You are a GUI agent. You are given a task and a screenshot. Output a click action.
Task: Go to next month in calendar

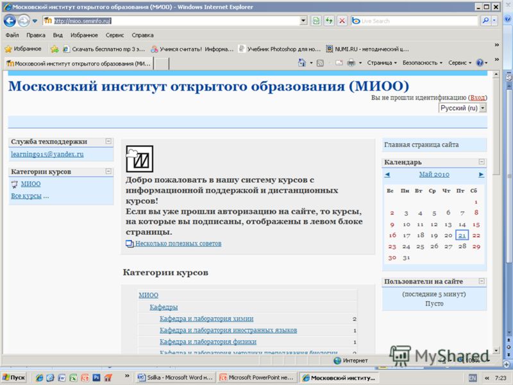click(481, 175)
